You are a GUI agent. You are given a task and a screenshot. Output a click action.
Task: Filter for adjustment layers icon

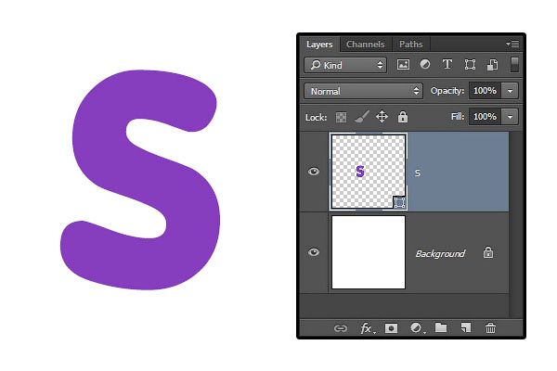click(425, 65)
